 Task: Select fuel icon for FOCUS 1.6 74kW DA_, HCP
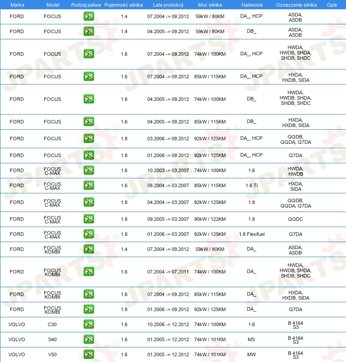[x=88, y=54]
